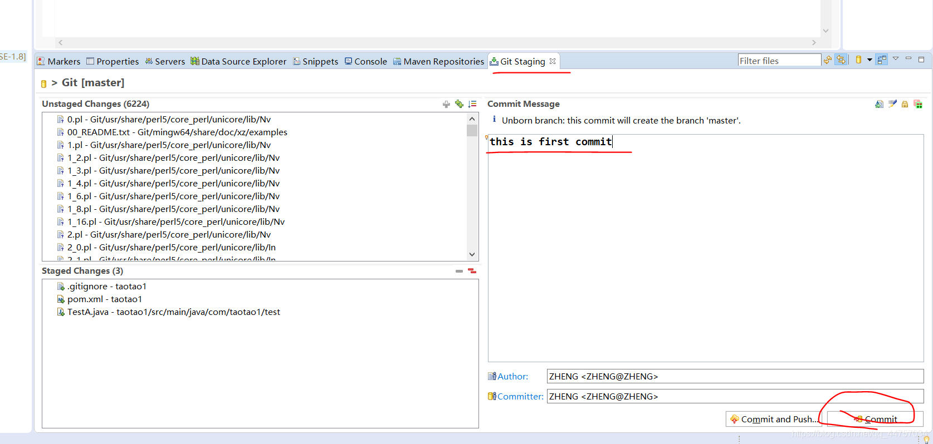This screenshot has height=444, width=933.
Task: Remove selected files from index (gray minus)
Action: pyautogui.click(x=459, y=271)
